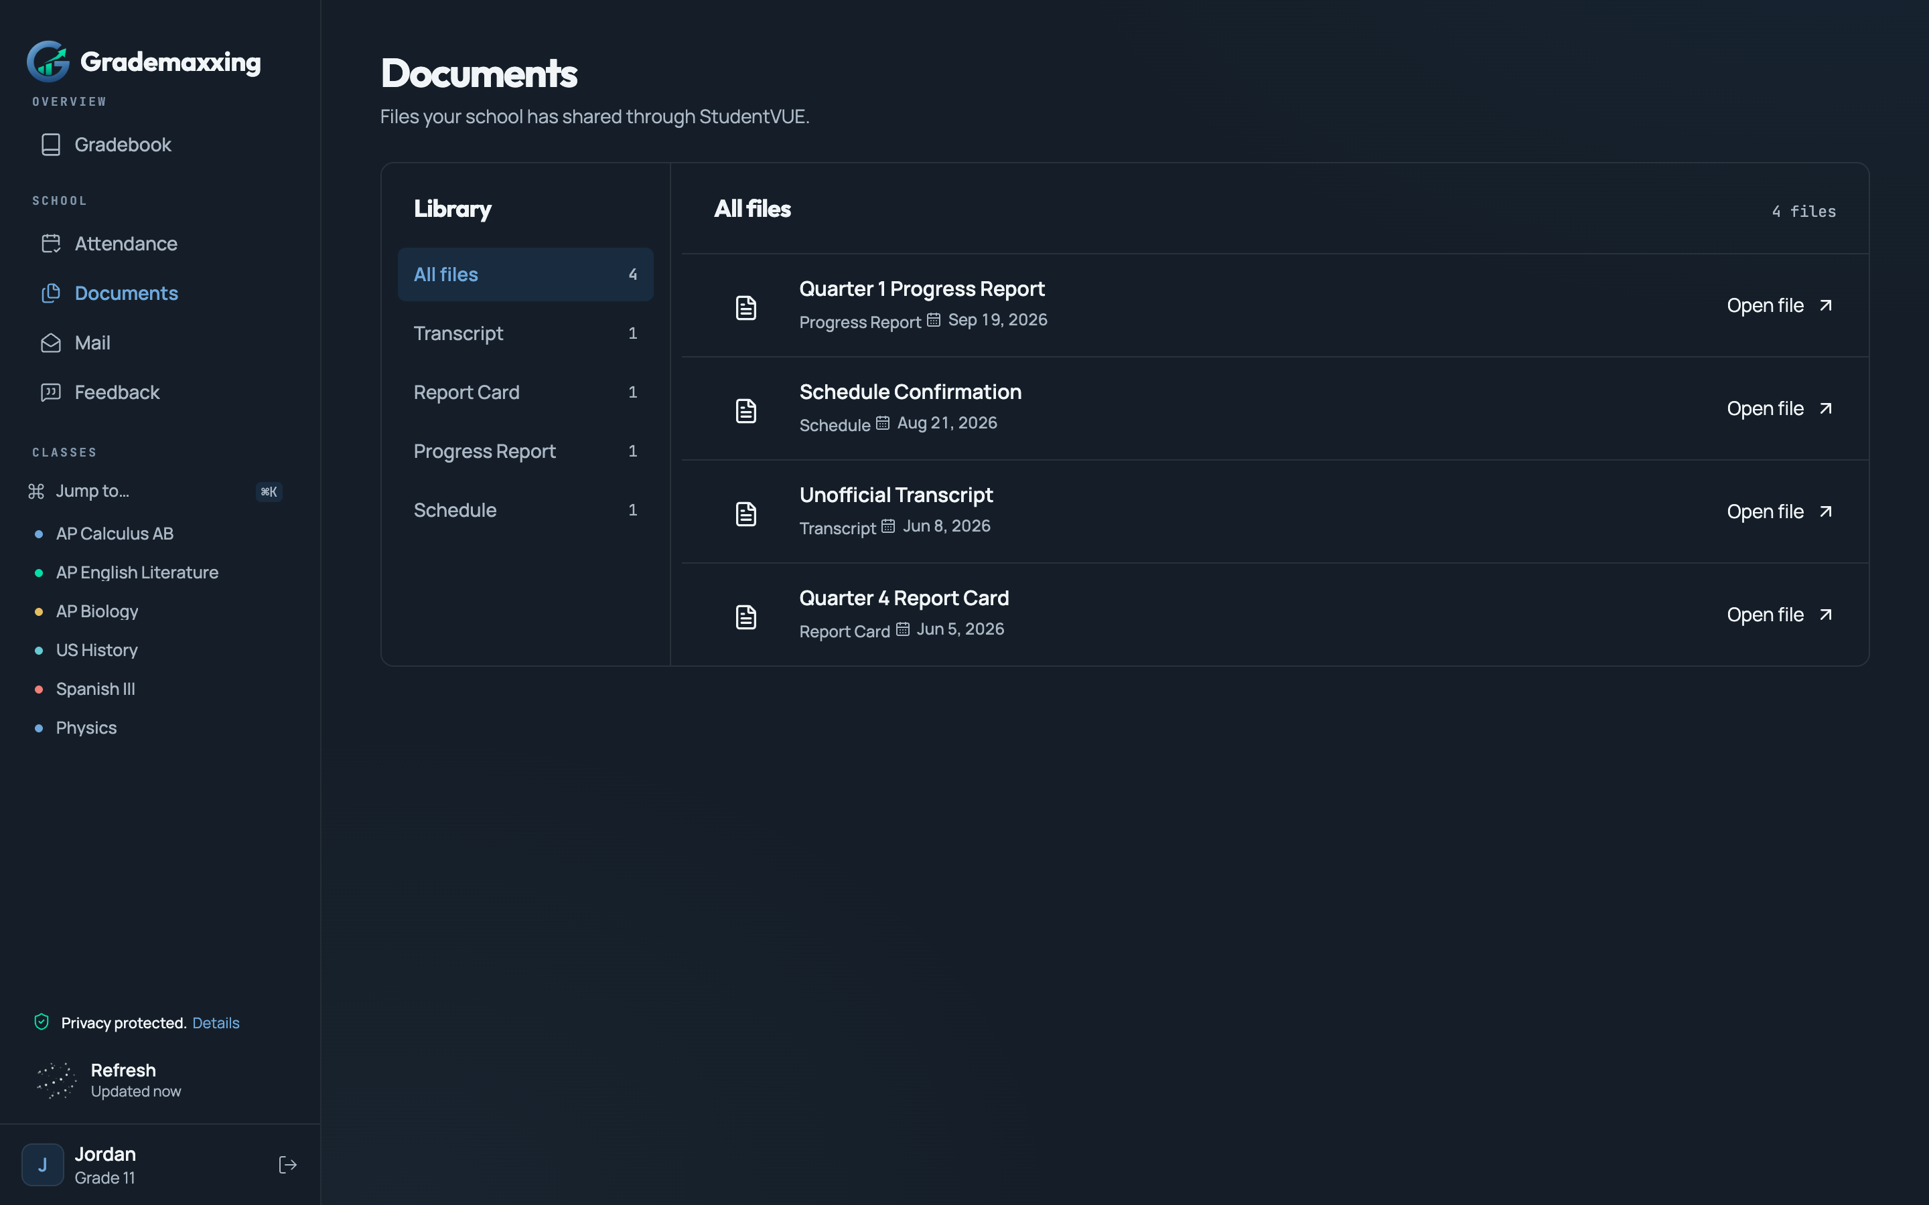Screen dimensions: 1929x1205
Task: Click the blue dot next to AP Calculus AB
Action: (x=38, y=534)
